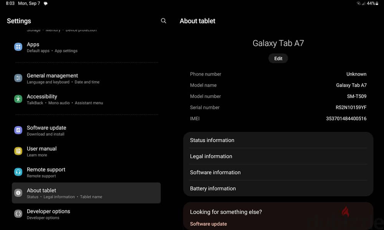Viewport: 384px width, 230px height.
Task: Tap the Date and time subtitle text
Action: (87, 82)
